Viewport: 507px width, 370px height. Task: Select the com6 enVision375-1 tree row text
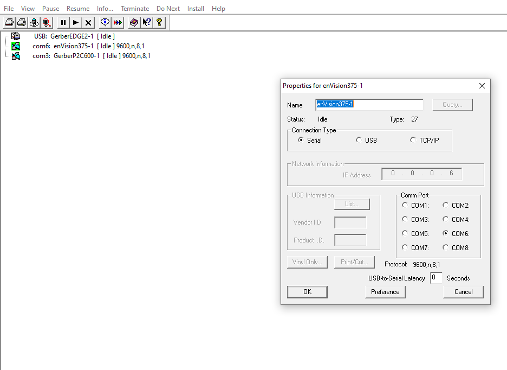point(88,46)
